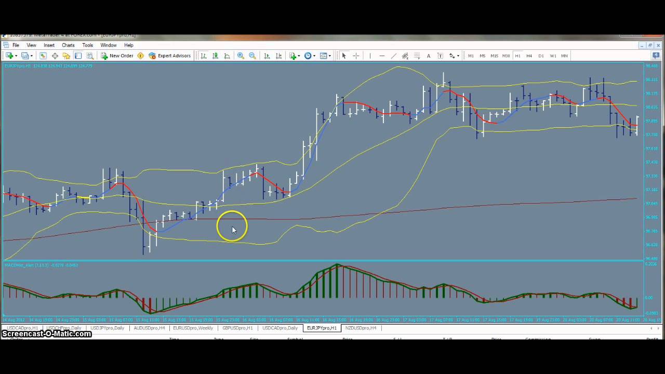Viewport: 665px width, 374px height.
Task: Select the arrow cursor tool
Action: tap(344, 56)
